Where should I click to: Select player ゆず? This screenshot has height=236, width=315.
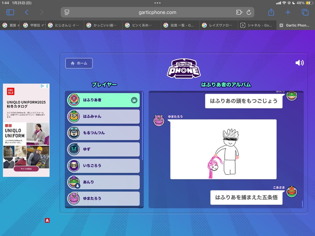pyautogui.click(x=103, y=149)
